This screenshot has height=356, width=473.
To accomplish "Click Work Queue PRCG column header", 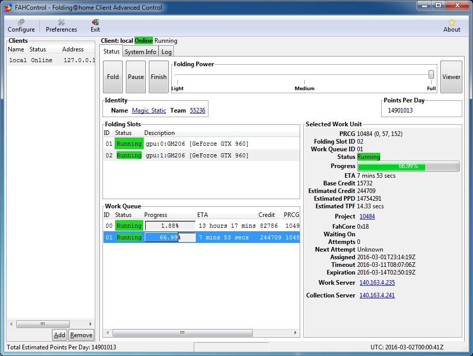I will pyautogui.click(x=292, y=214).
